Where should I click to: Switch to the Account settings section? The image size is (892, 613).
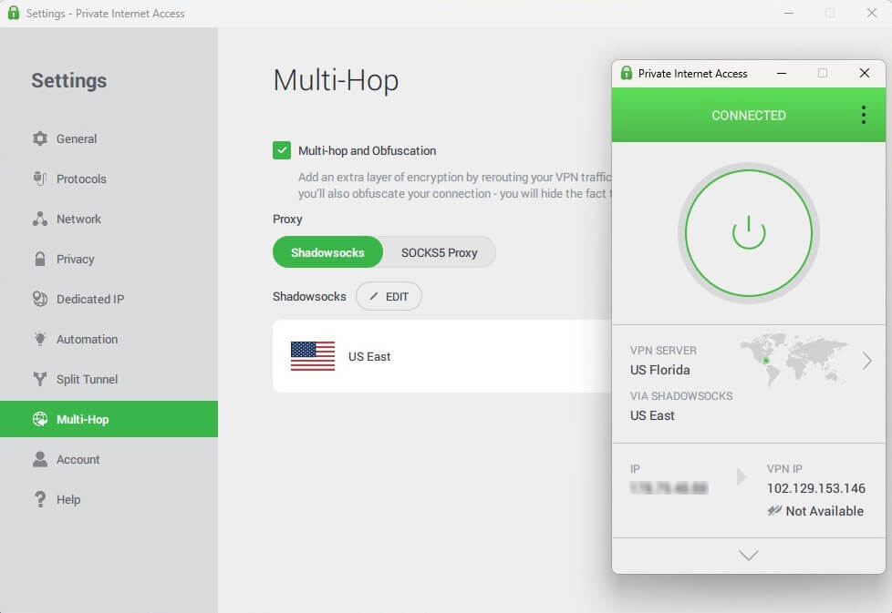pyautogui.click(x=40, y=459)
